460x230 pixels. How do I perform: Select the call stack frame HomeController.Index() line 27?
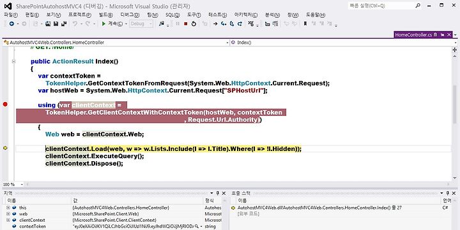coord(319,208)
